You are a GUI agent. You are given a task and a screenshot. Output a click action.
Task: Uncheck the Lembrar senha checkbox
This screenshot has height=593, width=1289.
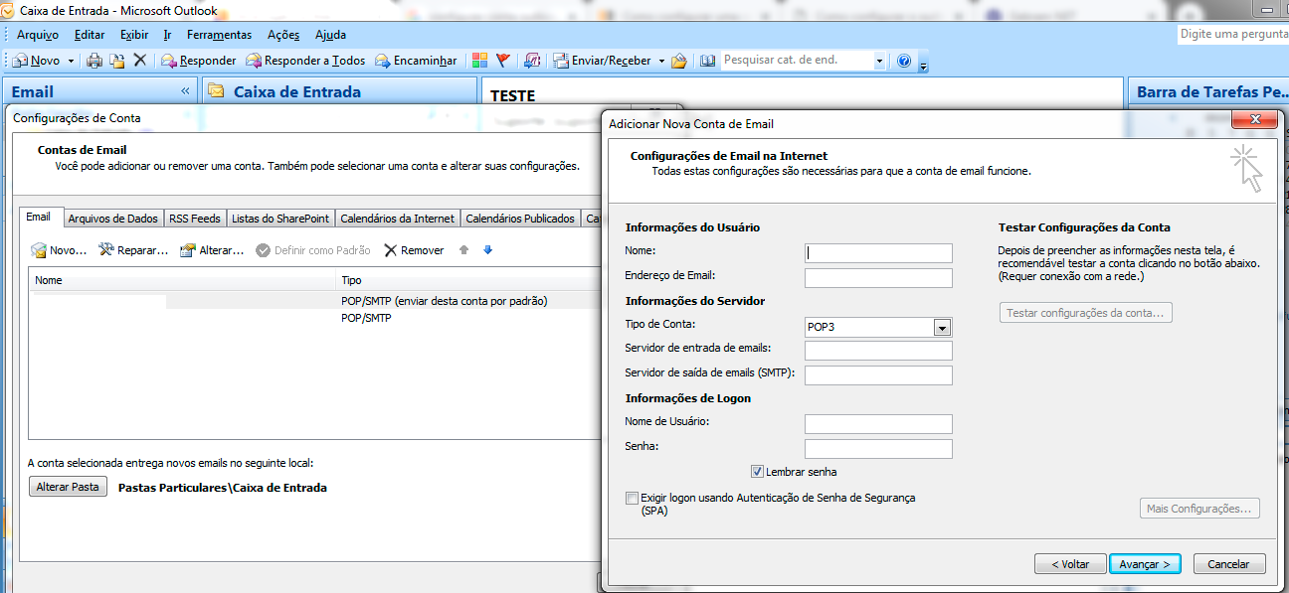tap(757, 472)
